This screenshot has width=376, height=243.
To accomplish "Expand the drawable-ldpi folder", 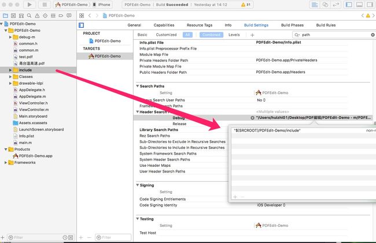I will point(10,83).
